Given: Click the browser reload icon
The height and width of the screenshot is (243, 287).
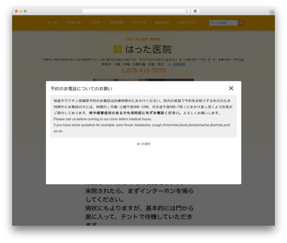Looking at the screenshot, I should pos(187,11).
